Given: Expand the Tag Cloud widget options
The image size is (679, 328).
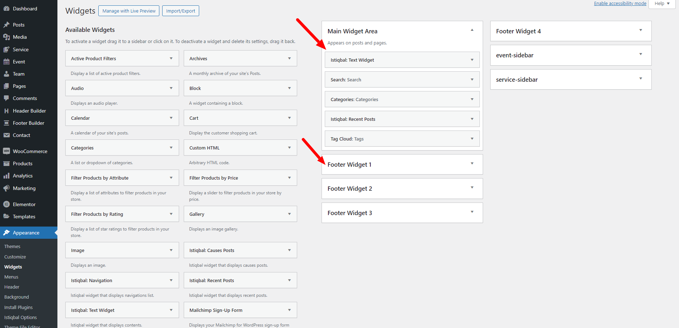Looking at the screenshot, I should (x=472, y=139).
